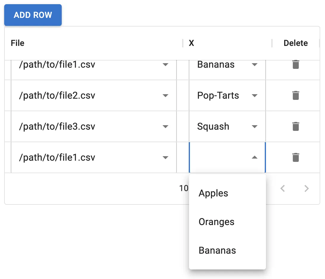Click trash icon in the last row

(295, 157)
